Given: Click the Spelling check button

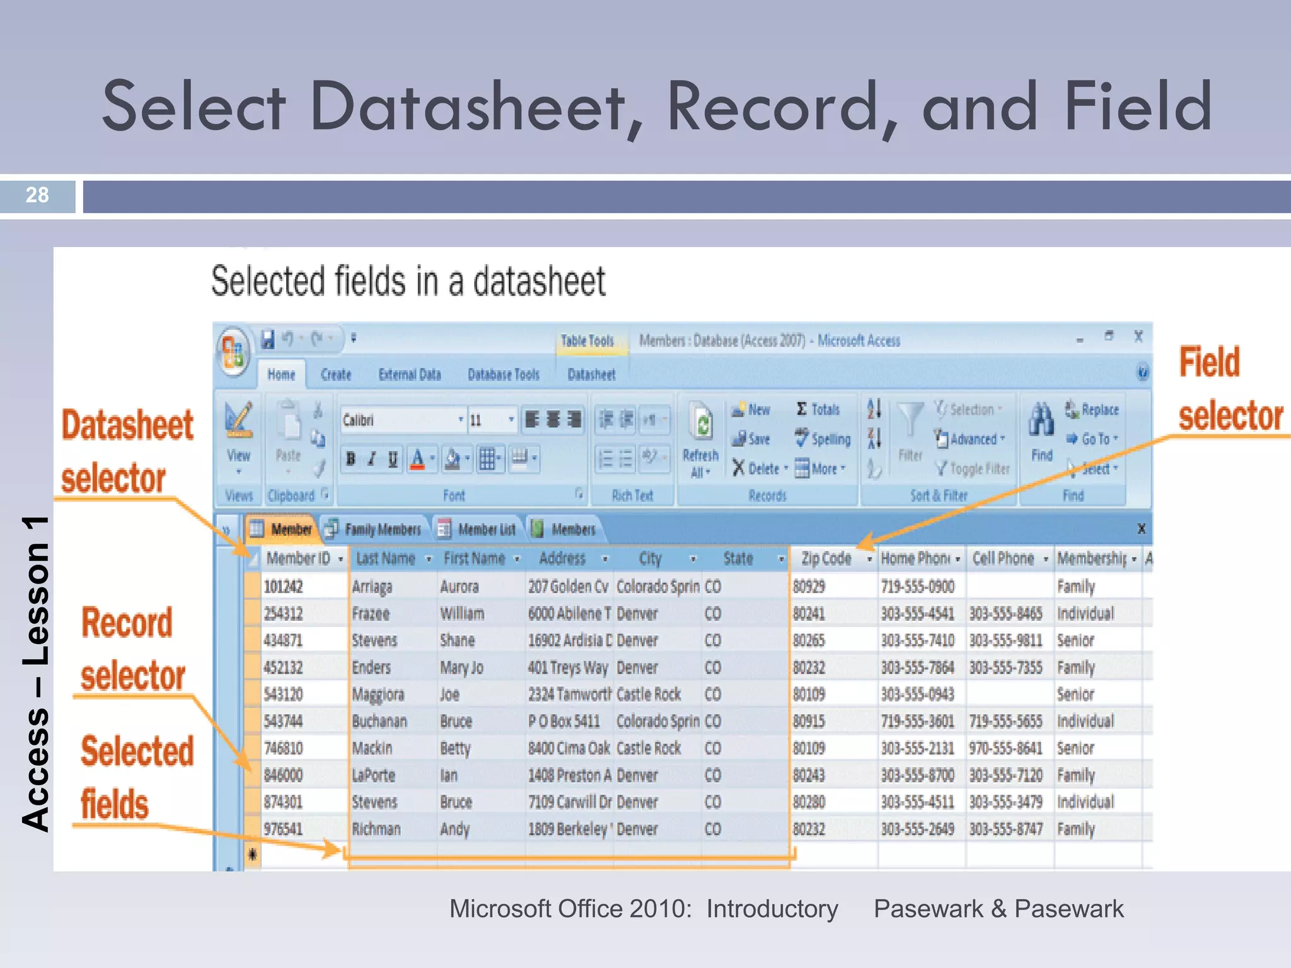Looking at the screenshot, I should 823,439.
